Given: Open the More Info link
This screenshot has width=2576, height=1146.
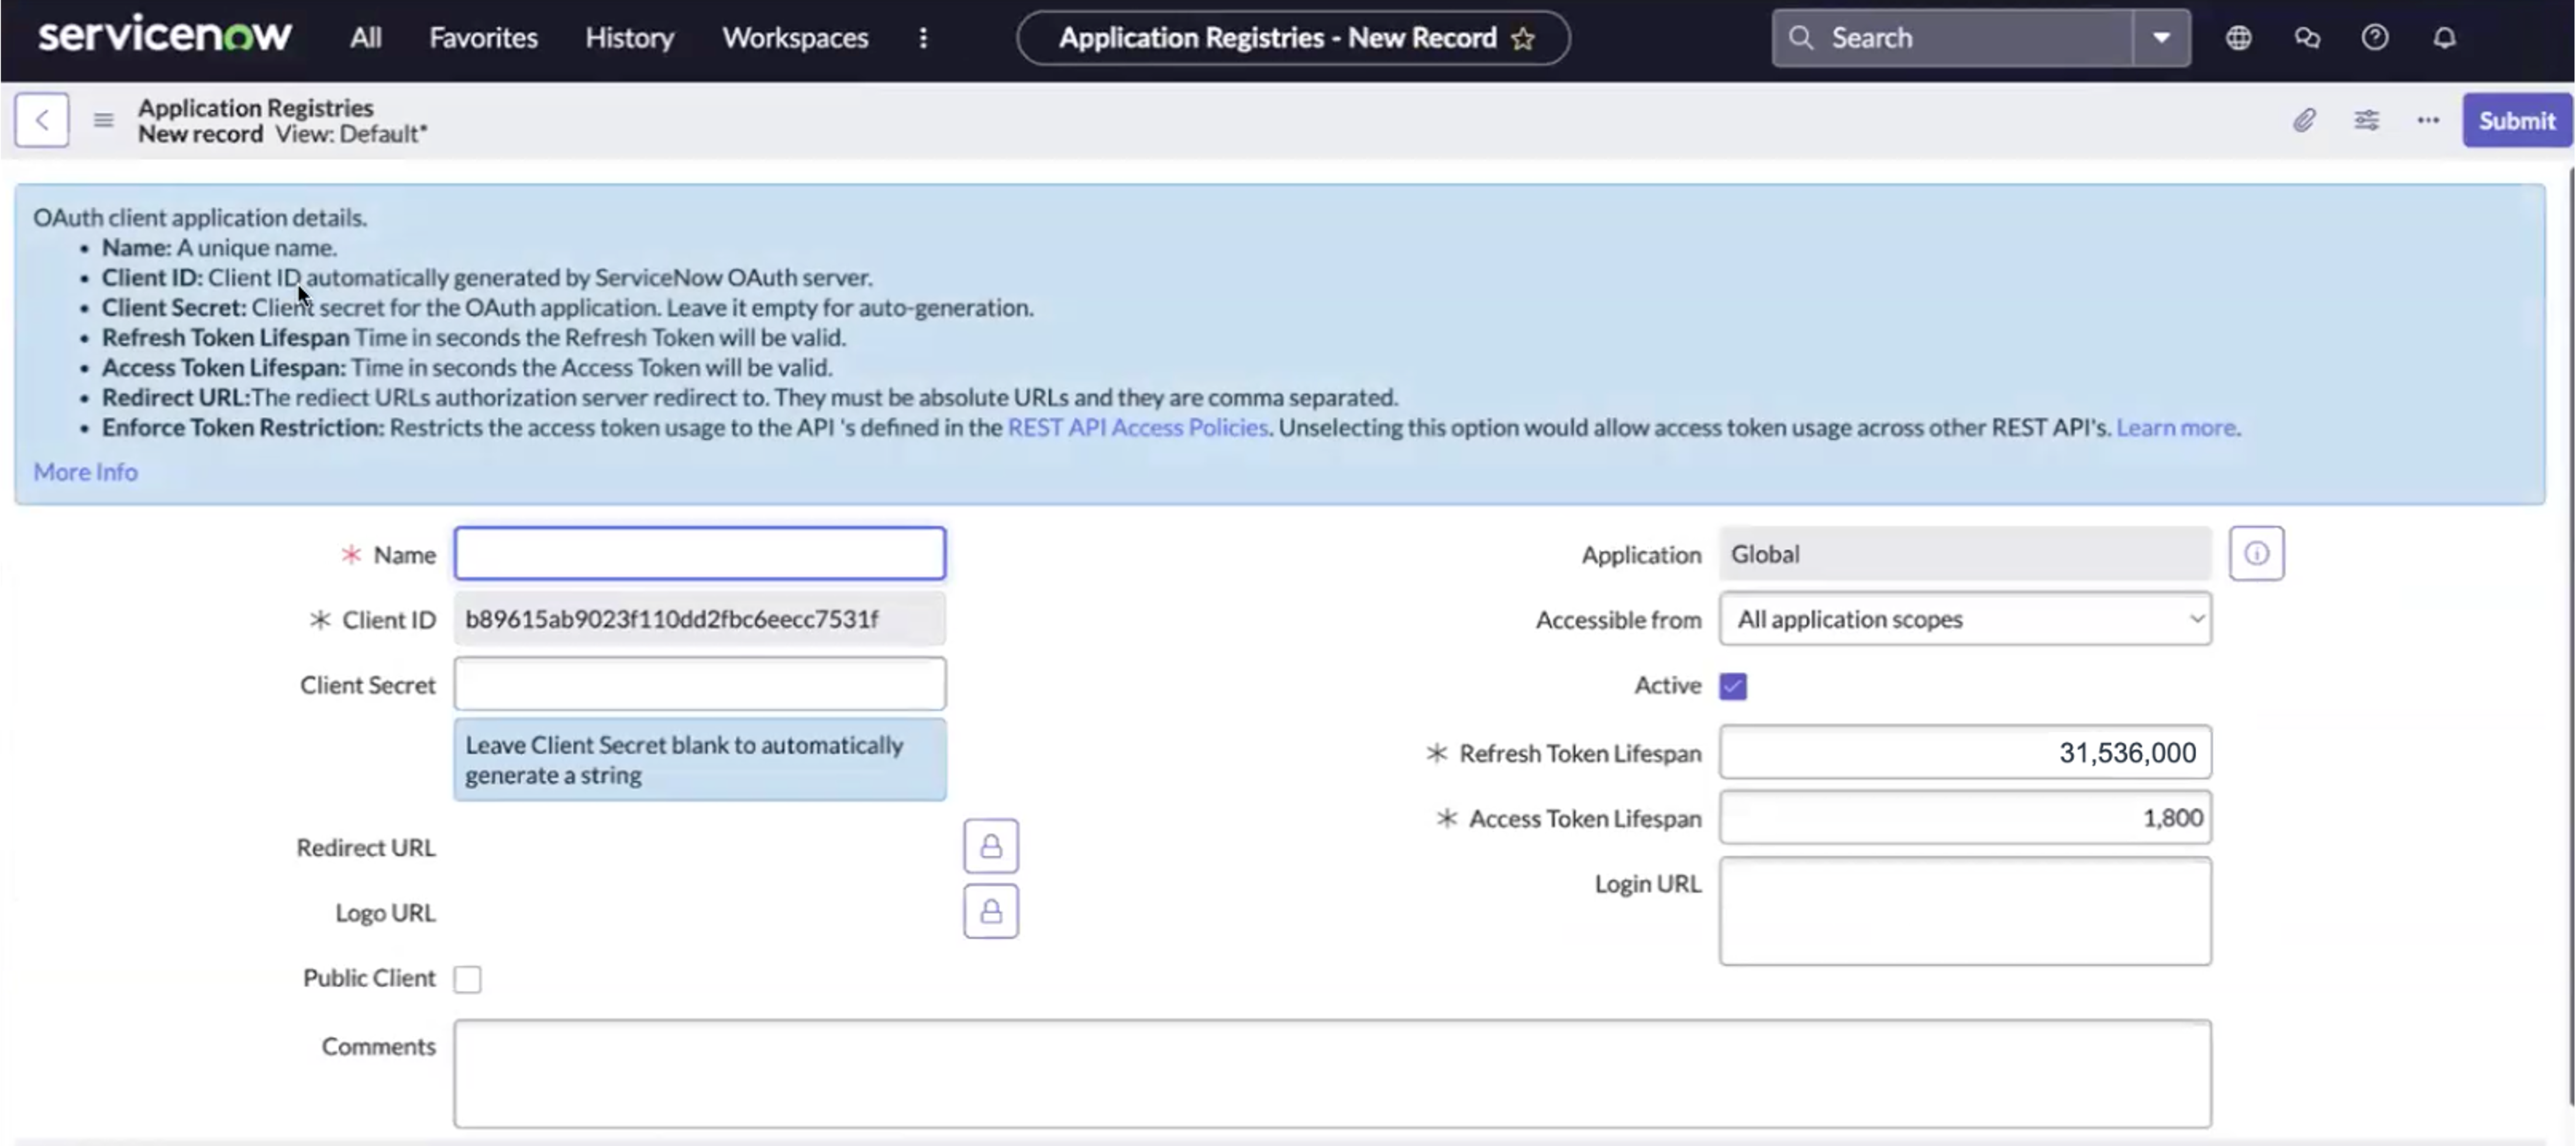Looking at the screenshot, I should 85,472.
